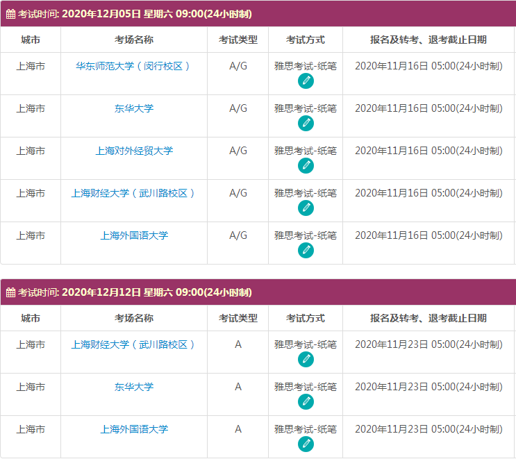Click 考试类型 column header in first table
The height and width of the screenshot is (459, 516).
pyautogui.click(x=238, y=40)
